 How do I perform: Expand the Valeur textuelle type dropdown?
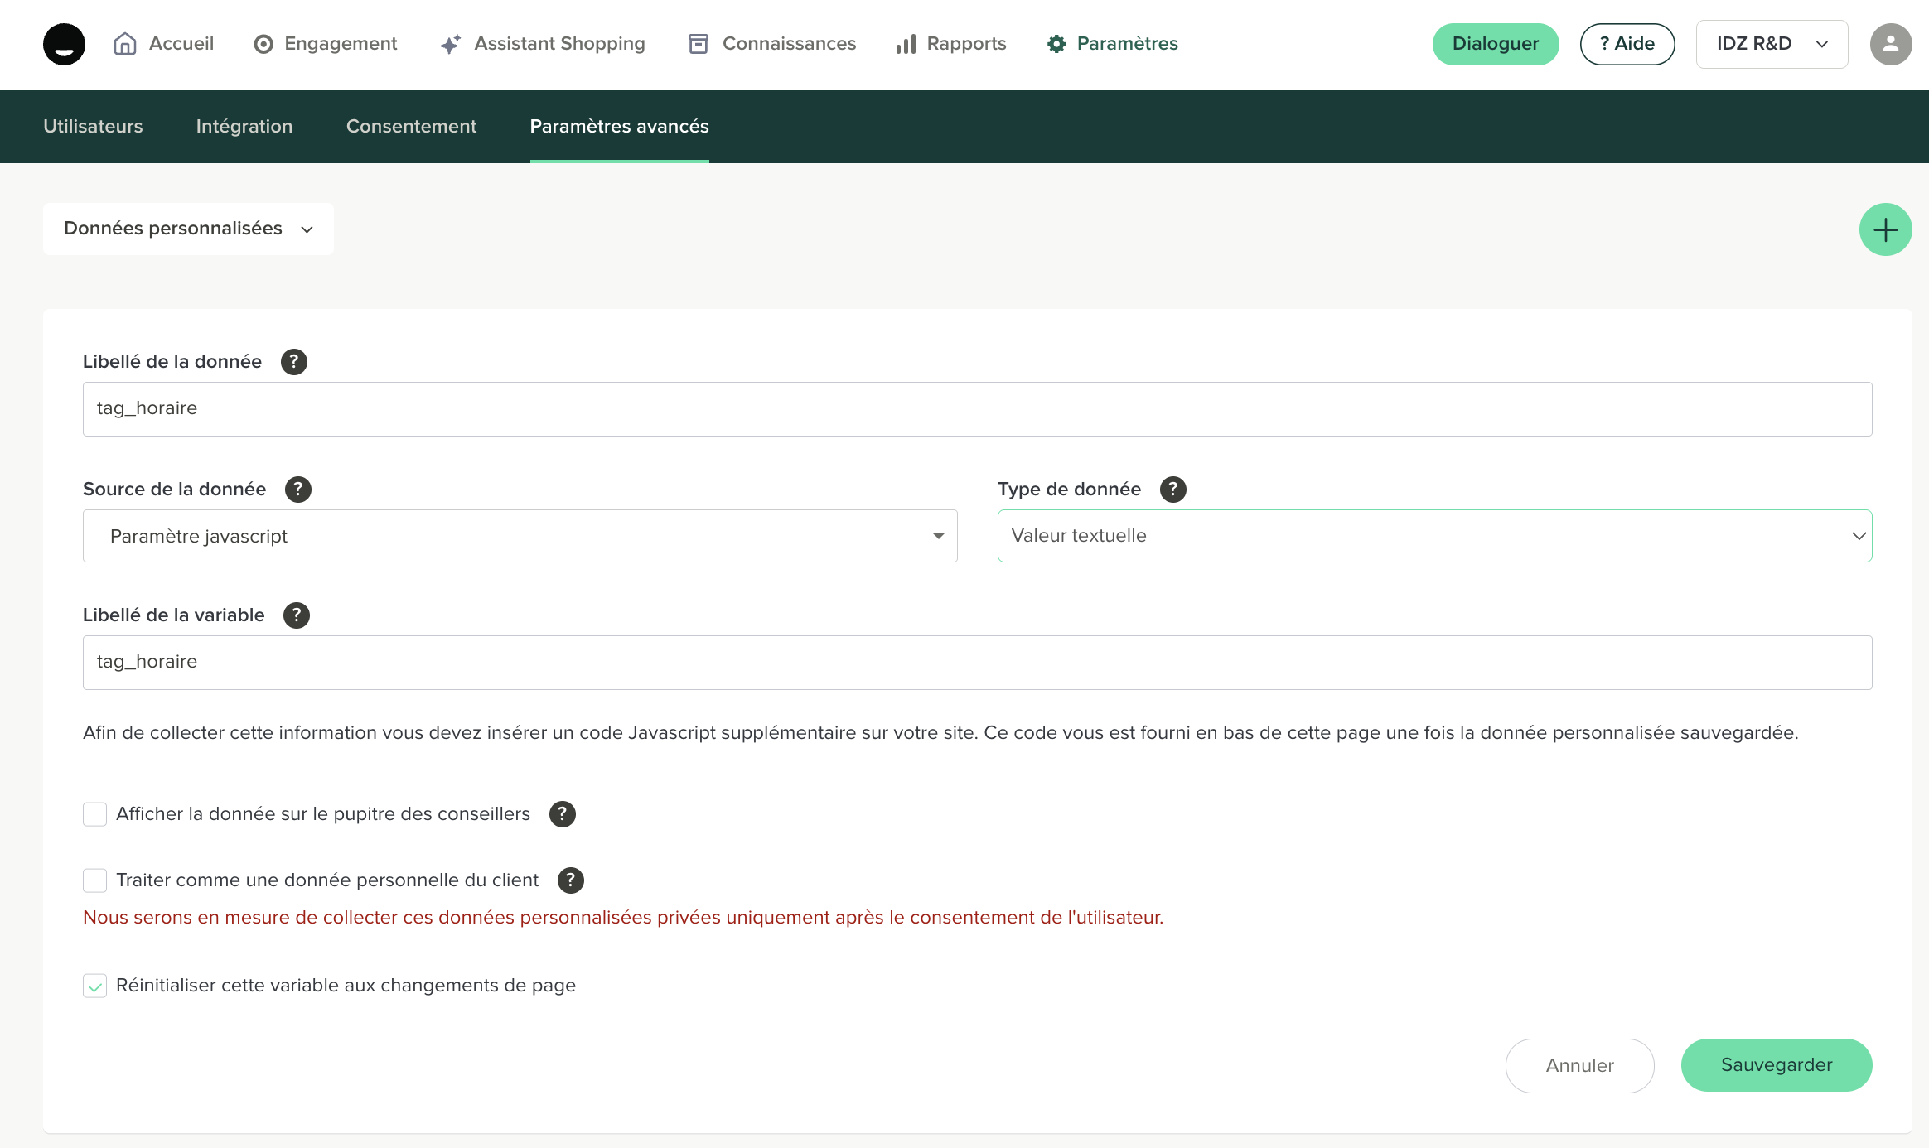pos(1433,536)
